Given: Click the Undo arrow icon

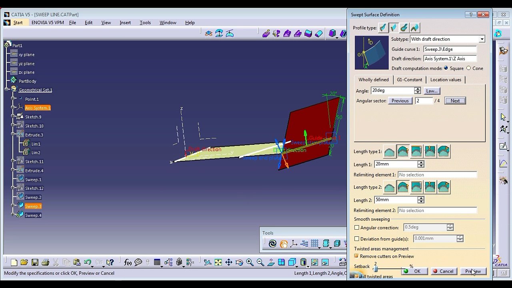Looking at the screenshot, I should (x=88, y=262).
